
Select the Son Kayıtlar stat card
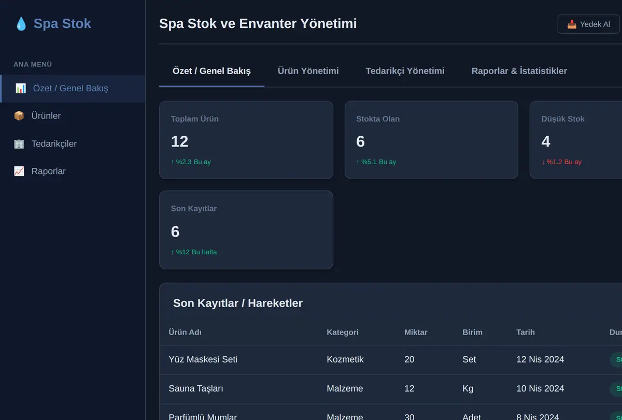click(246, 230)
